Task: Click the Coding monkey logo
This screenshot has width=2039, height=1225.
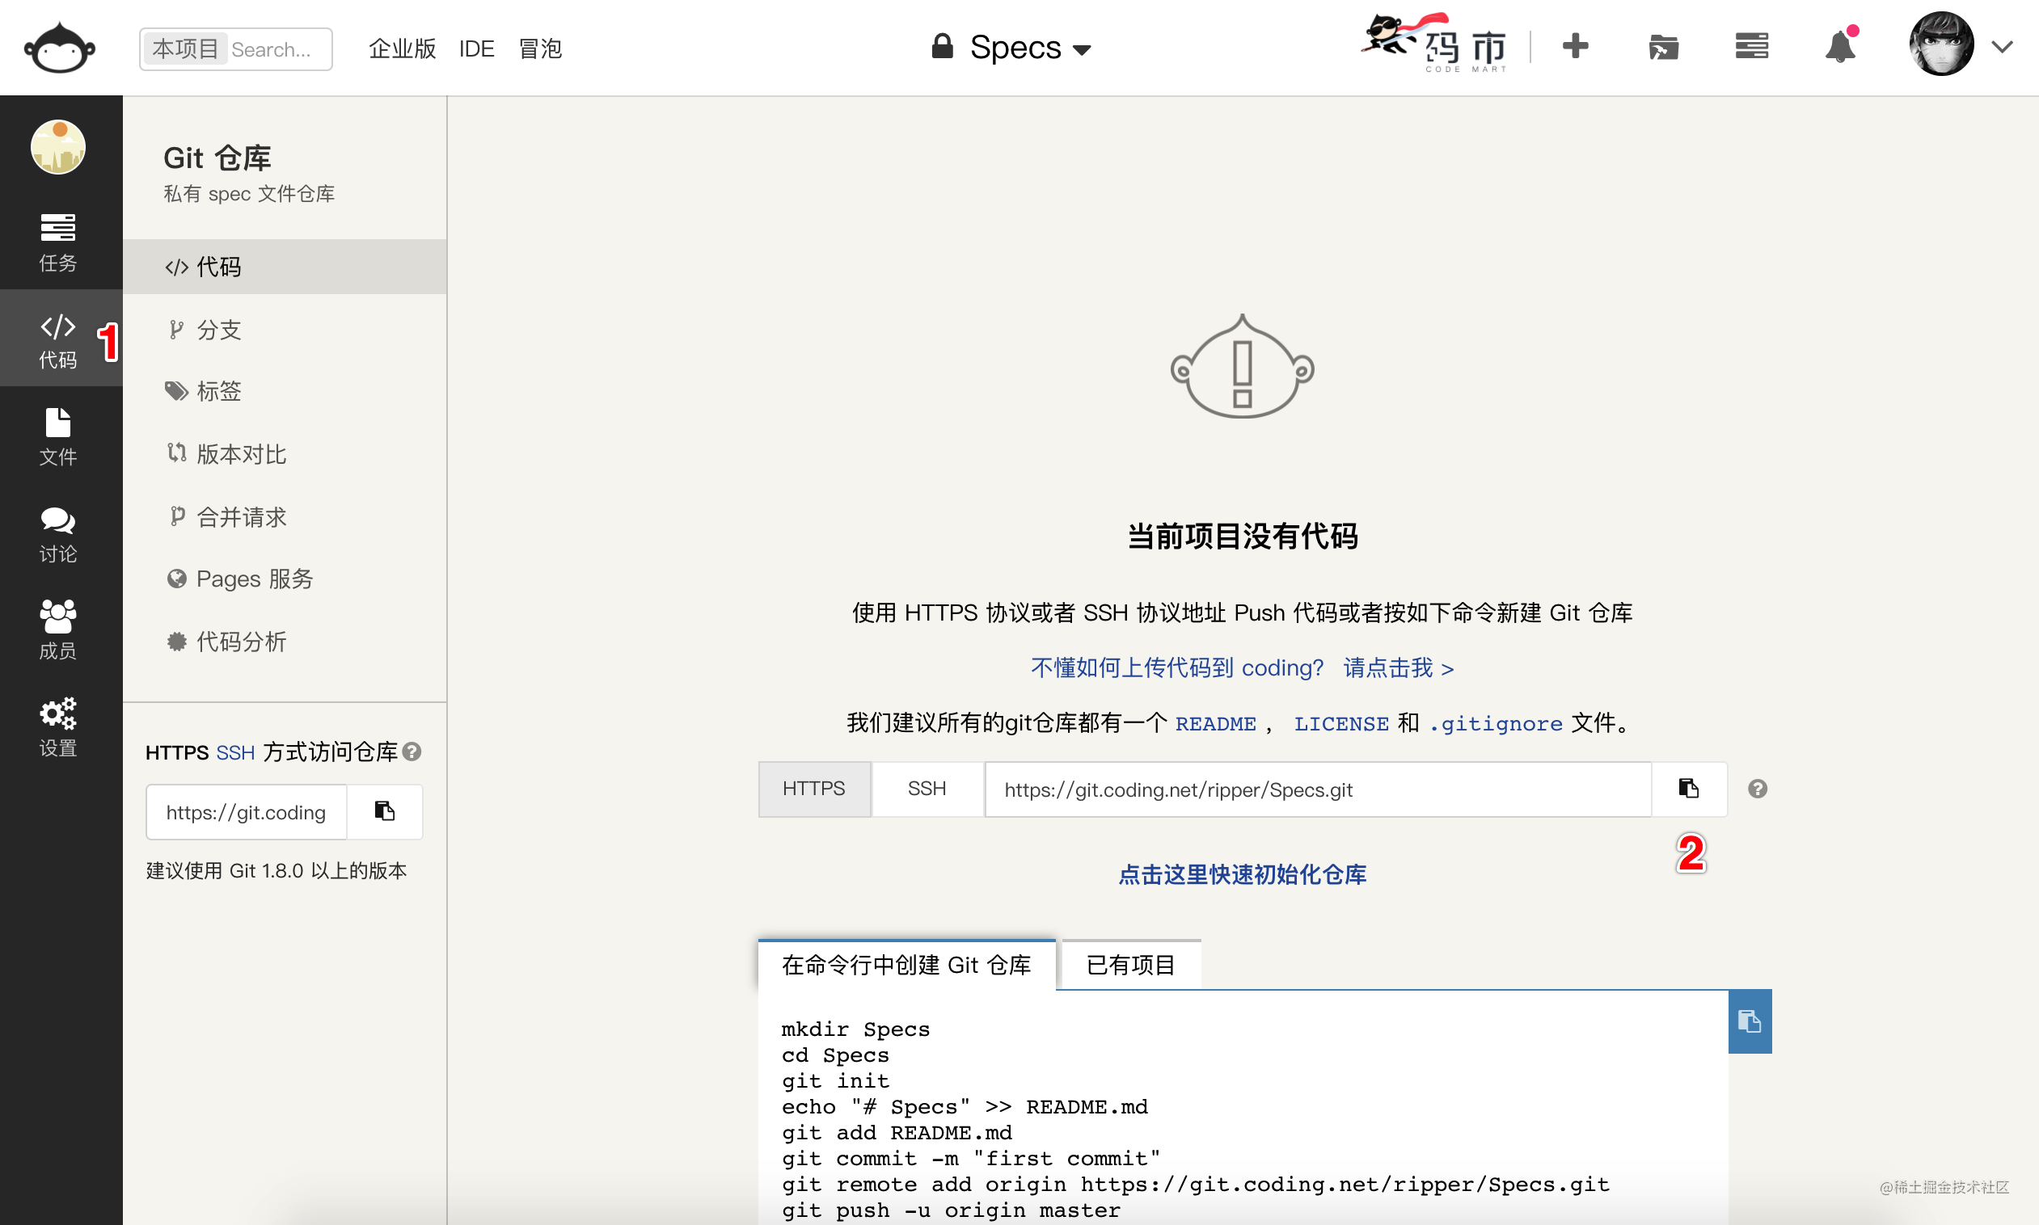Action: pyautogui.click(x=60, y=48)
